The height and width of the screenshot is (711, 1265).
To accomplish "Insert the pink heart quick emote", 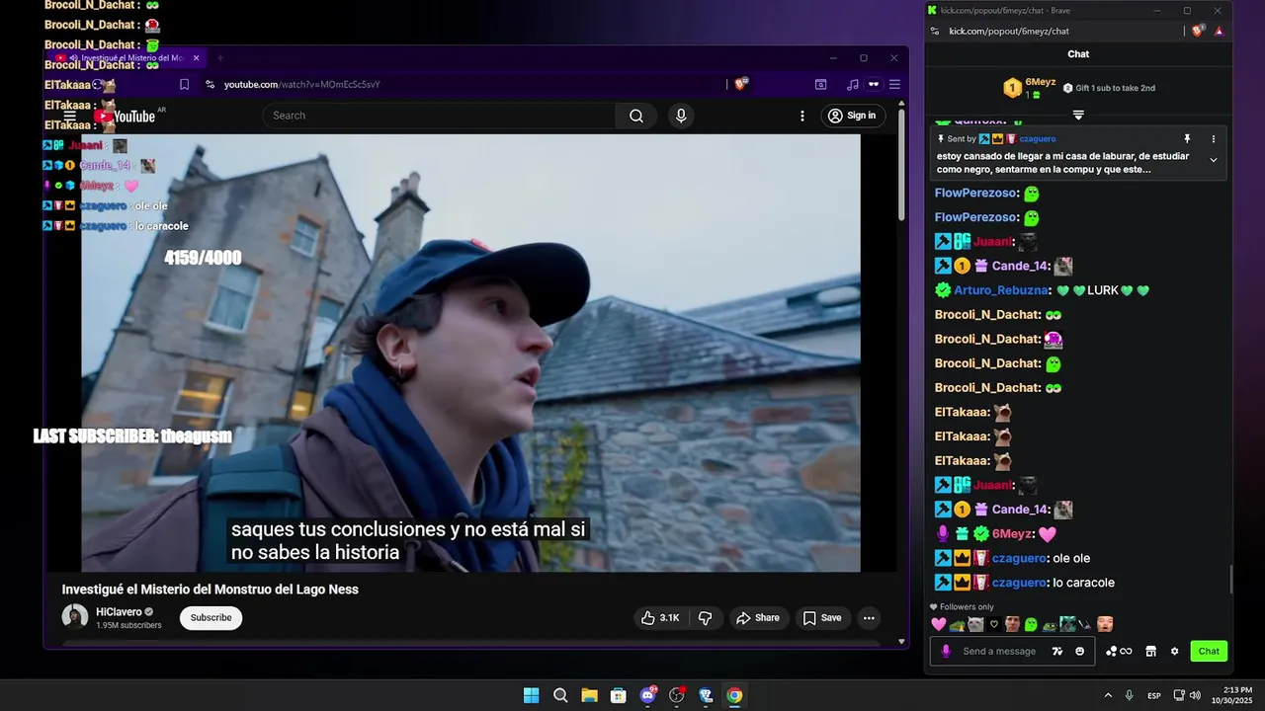I will click(x=939, y=624).
